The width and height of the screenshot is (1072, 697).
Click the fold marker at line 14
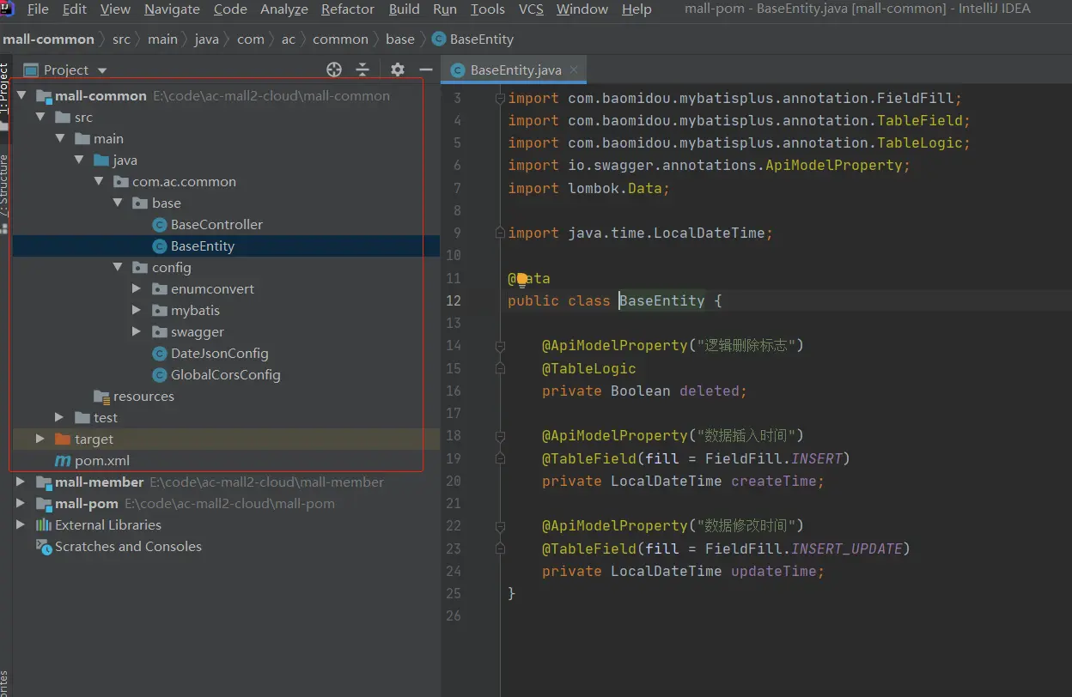(500, 346)
